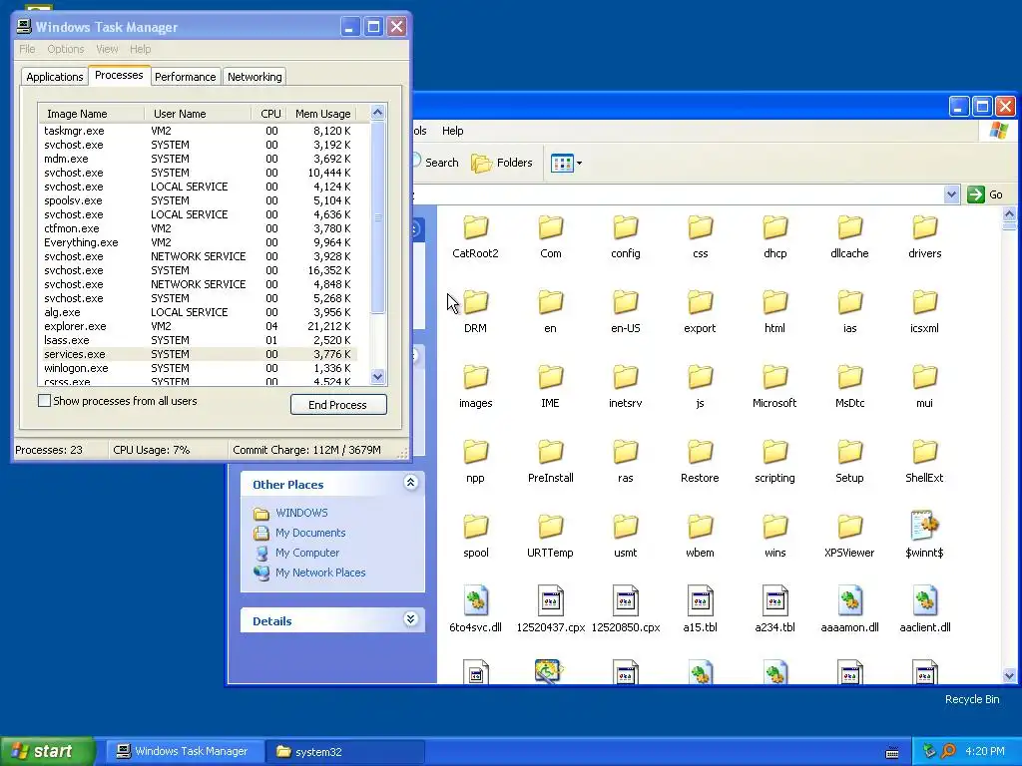
Task: Collapse the Other Places panel
Action: click(410, 483)
